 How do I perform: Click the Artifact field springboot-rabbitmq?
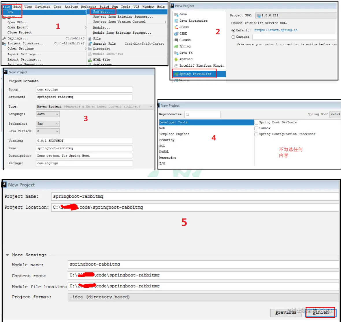pyautogui.click(x=84, y=97)
